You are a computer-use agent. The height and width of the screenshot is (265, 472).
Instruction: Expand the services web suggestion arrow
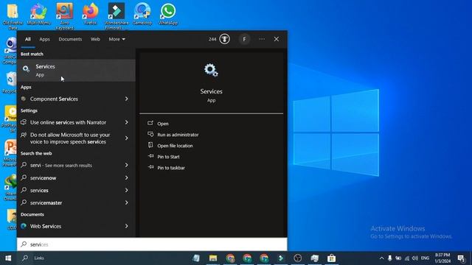[126, 190]
